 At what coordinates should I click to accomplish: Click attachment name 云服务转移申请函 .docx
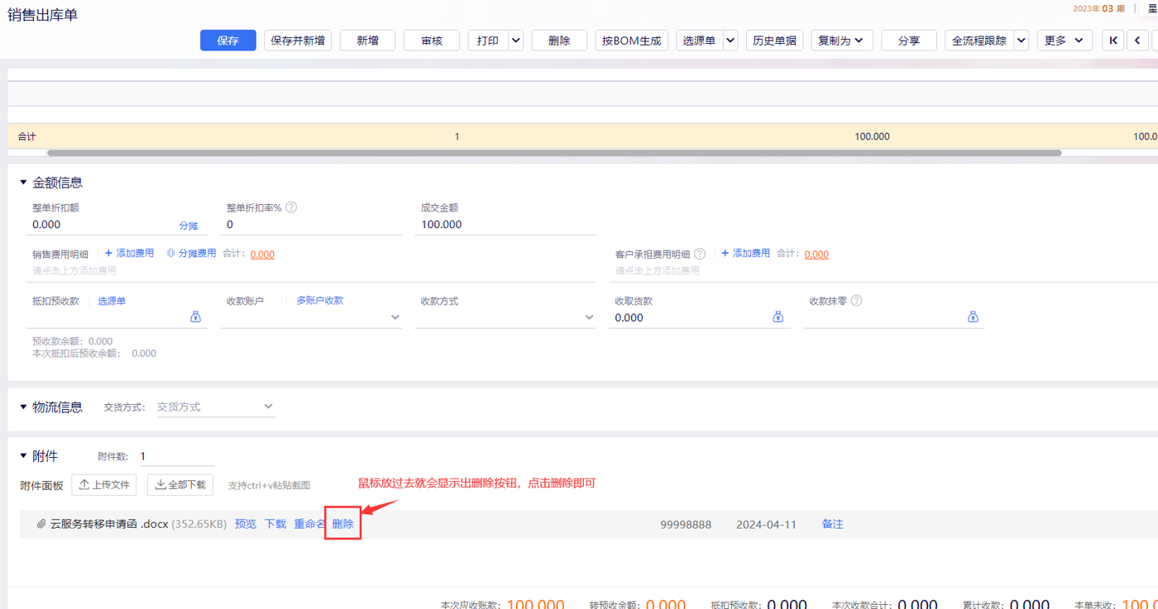point(109,524)
